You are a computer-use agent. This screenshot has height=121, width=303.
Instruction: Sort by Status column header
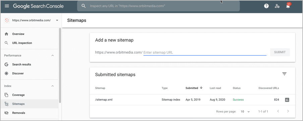coord(237,88)
